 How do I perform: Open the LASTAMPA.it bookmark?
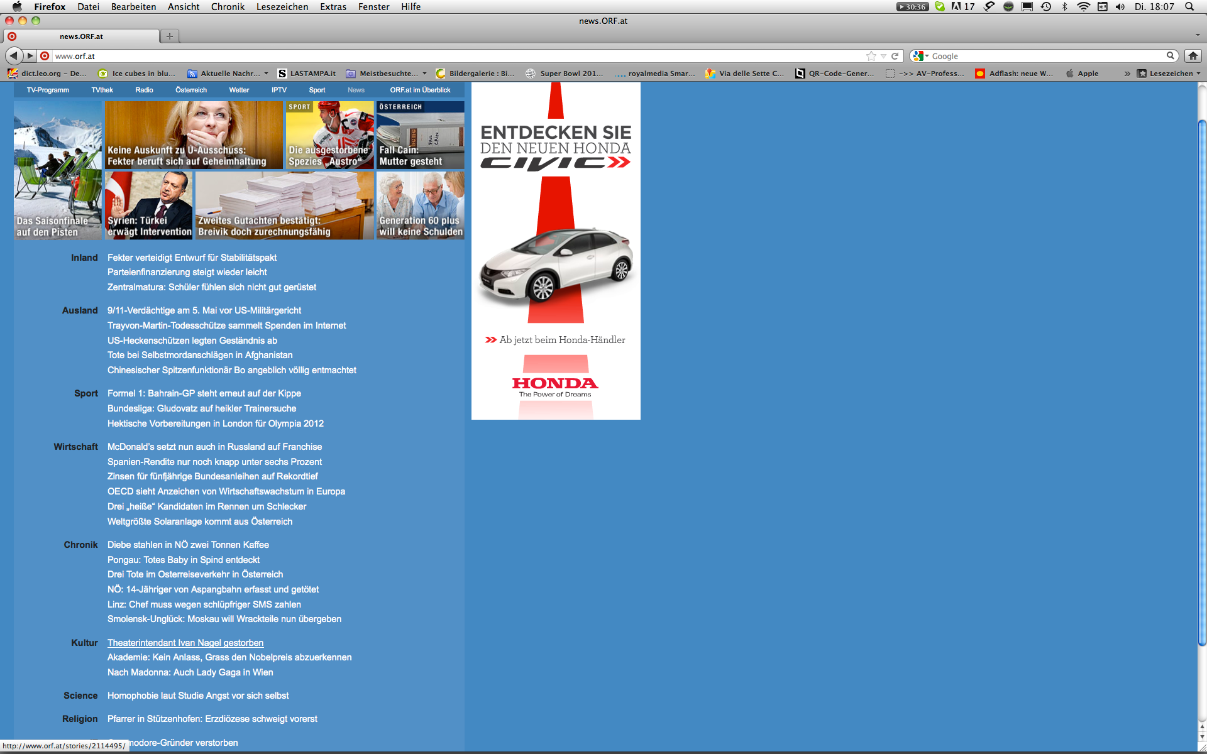click(x=307, y=74)
